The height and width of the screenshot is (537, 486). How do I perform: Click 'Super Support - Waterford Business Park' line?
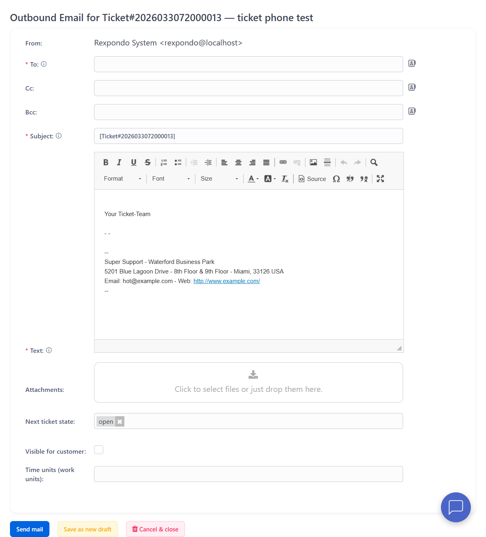[x=159, y=262]
